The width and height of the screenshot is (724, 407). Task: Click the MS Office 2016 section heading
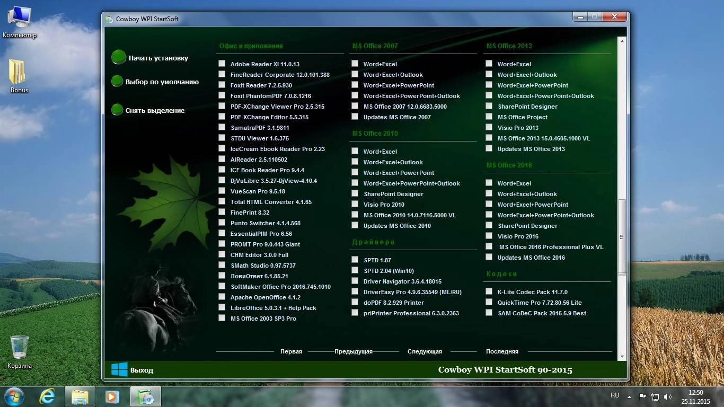point(509,165)
